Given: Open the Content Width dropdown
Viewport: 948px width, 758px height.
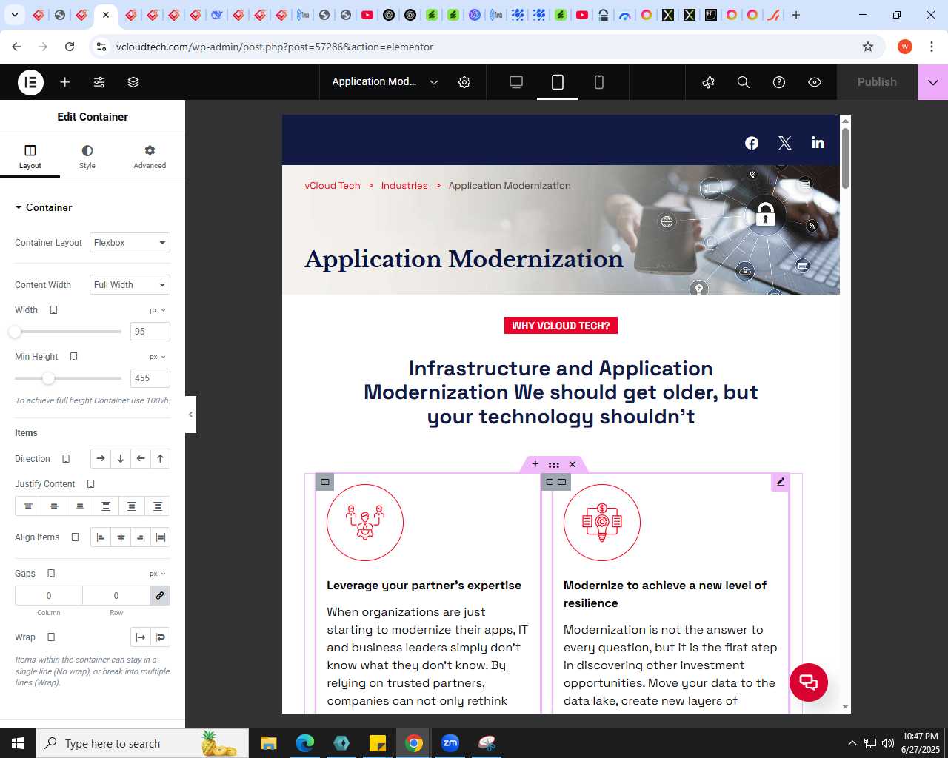Looking at the screenshot, I should [130, 285].
